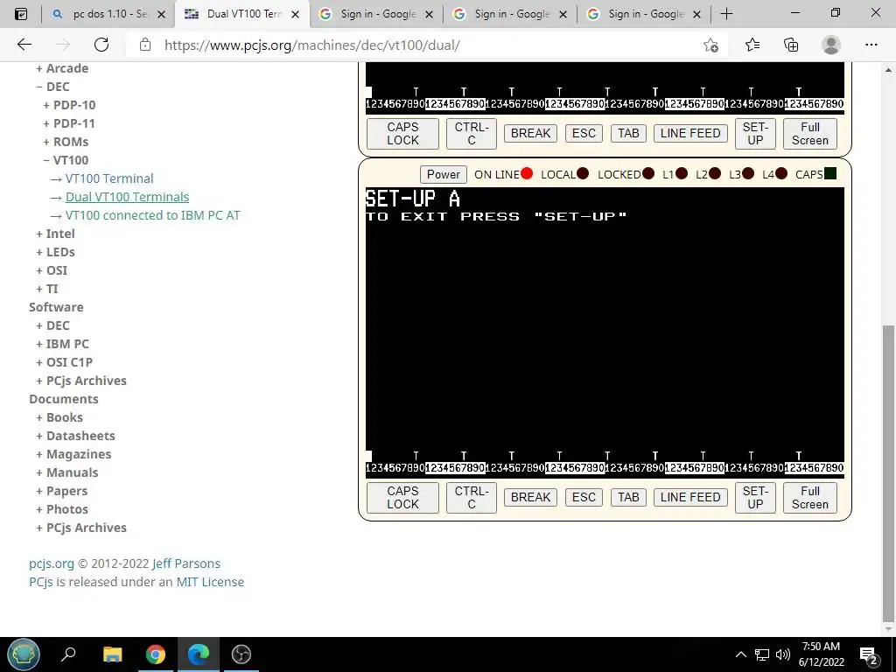Screen dimensions: 896x672
Task: Expand the PDP-11 section
Action: coord(69,123)
